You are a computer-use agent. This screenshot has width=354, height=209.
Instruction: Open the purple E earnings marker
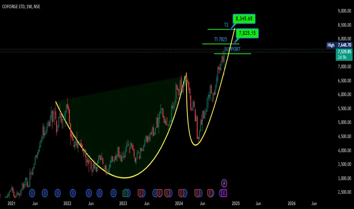tap(224, 193)
